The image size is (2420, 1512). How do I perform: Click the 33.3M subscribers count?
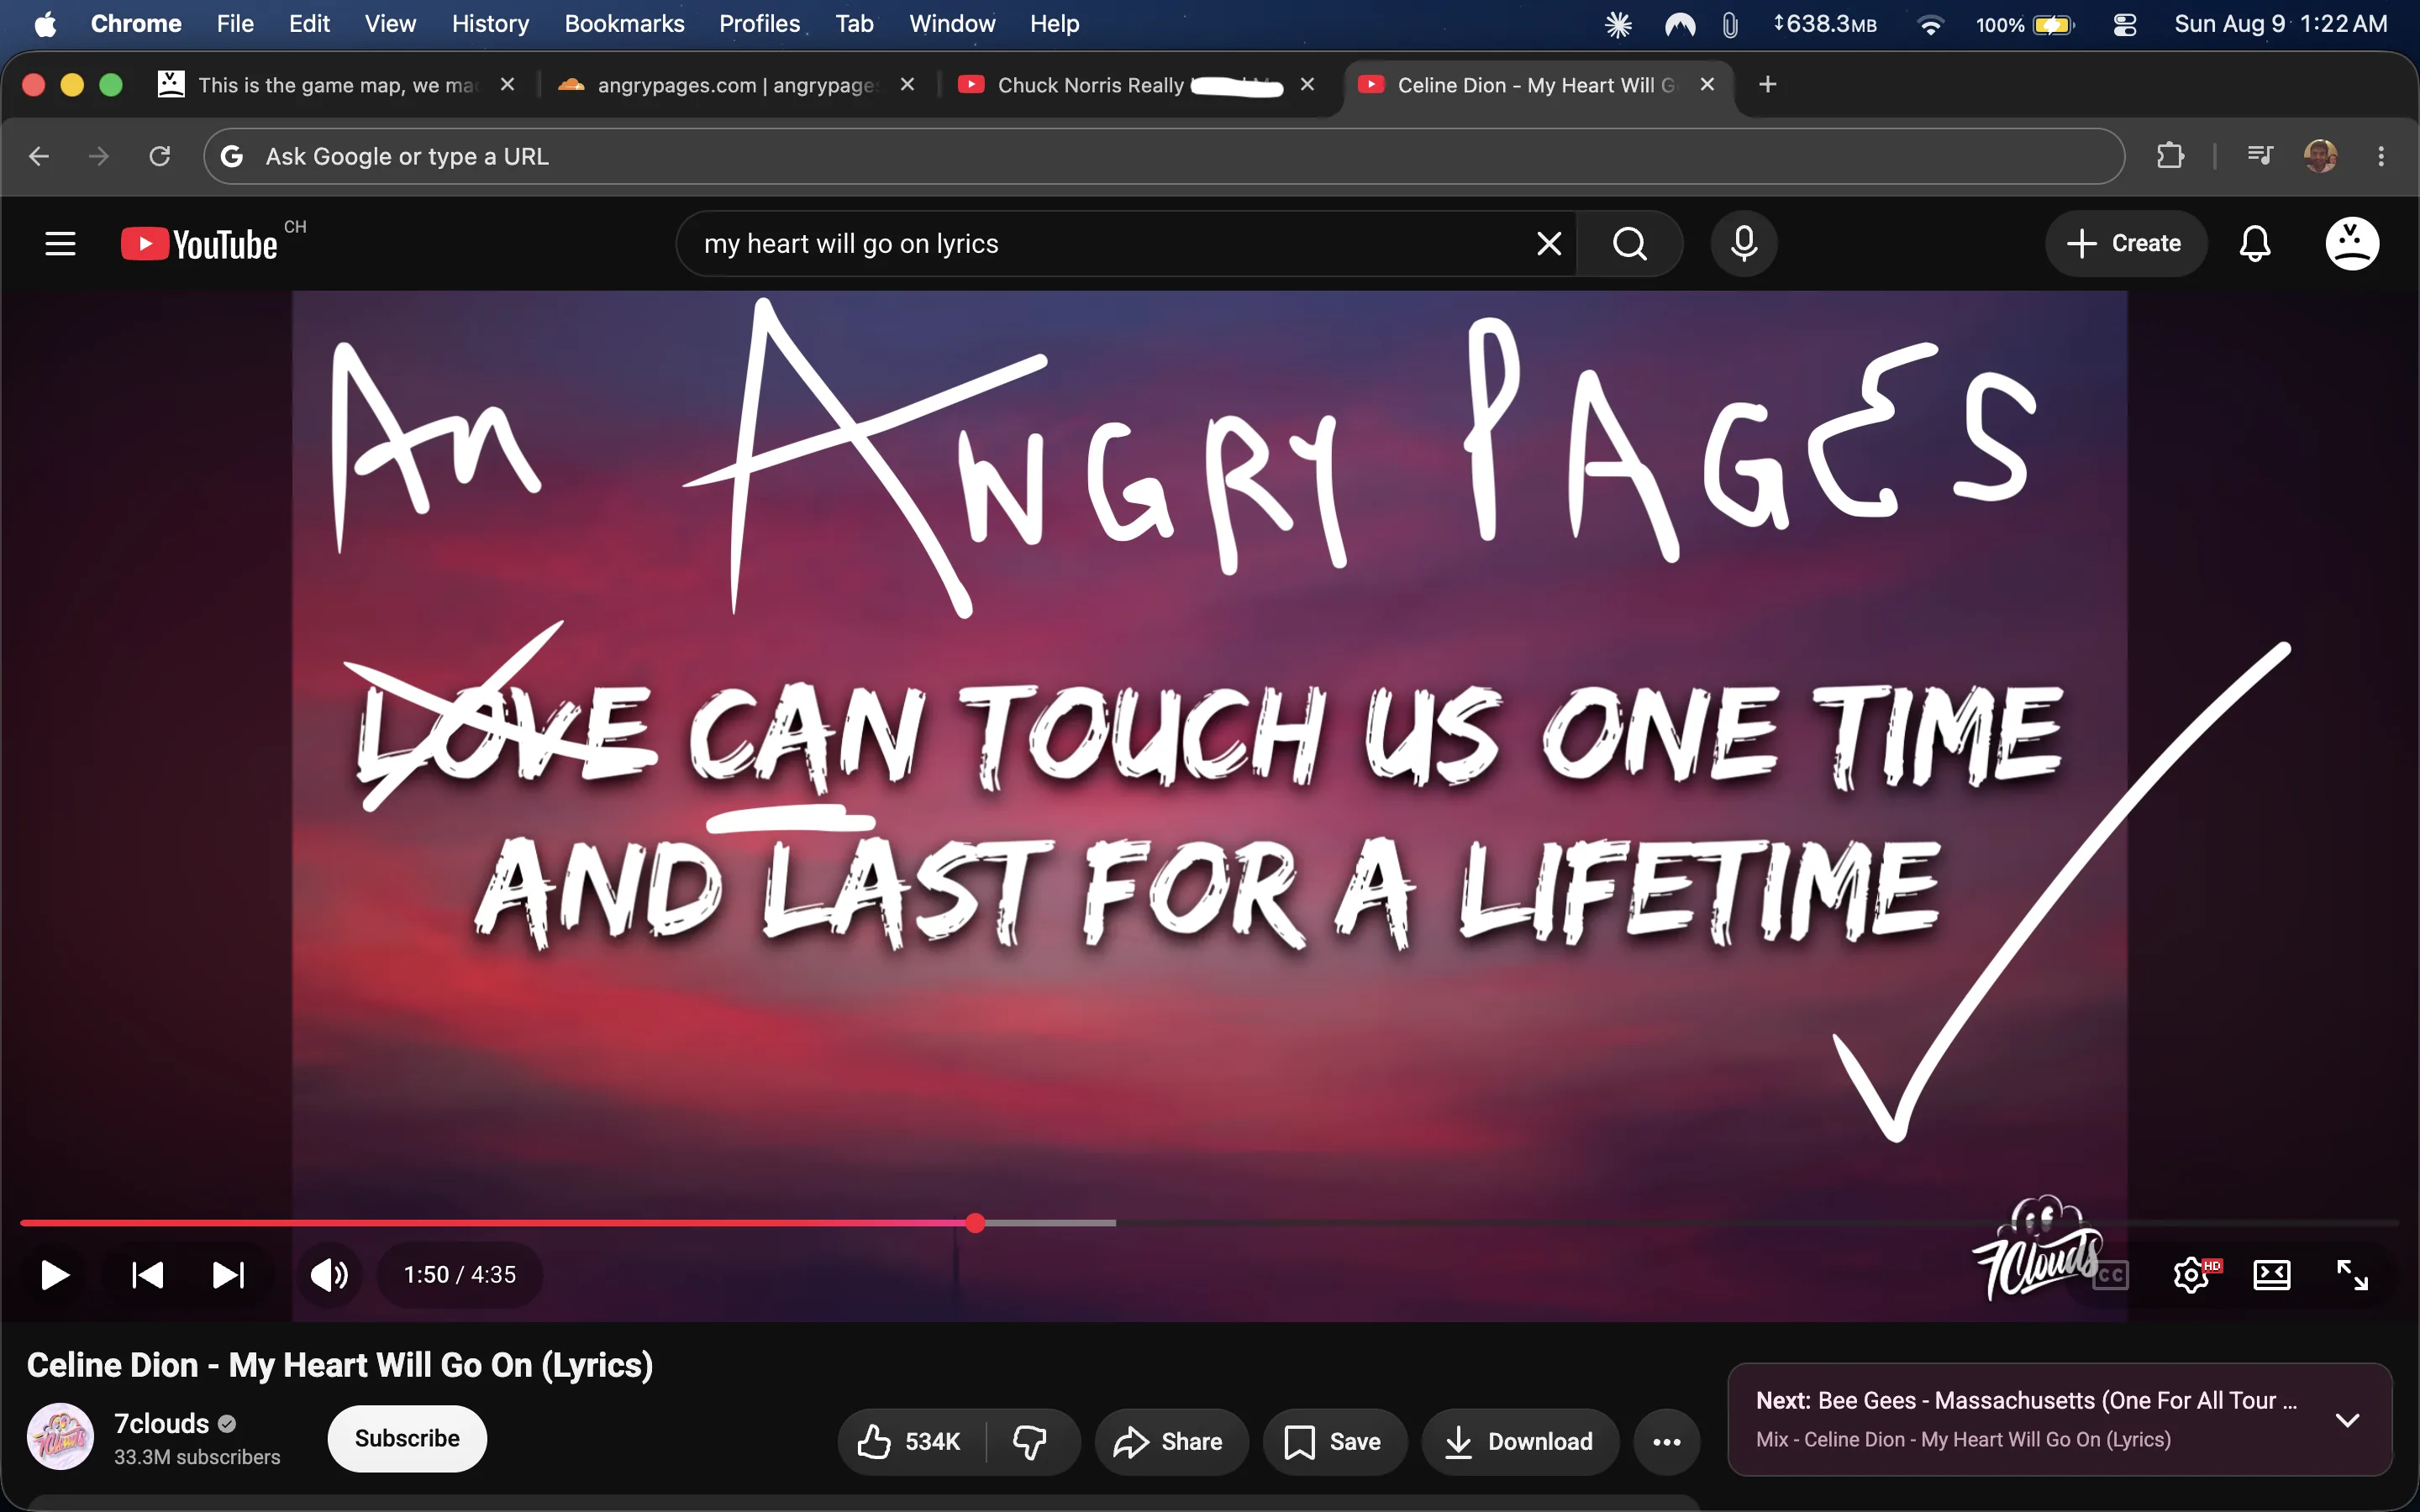197,1457
